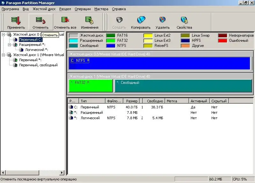Viewport: 255px width, 183px height.
Task: Select the green FAT32 partition block
Action: pos(91,86)
